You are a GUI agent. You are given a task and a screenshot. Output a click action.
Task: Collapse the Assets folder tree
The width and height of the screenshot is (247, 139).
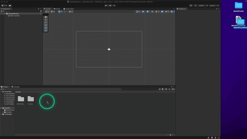click(1, 108)
